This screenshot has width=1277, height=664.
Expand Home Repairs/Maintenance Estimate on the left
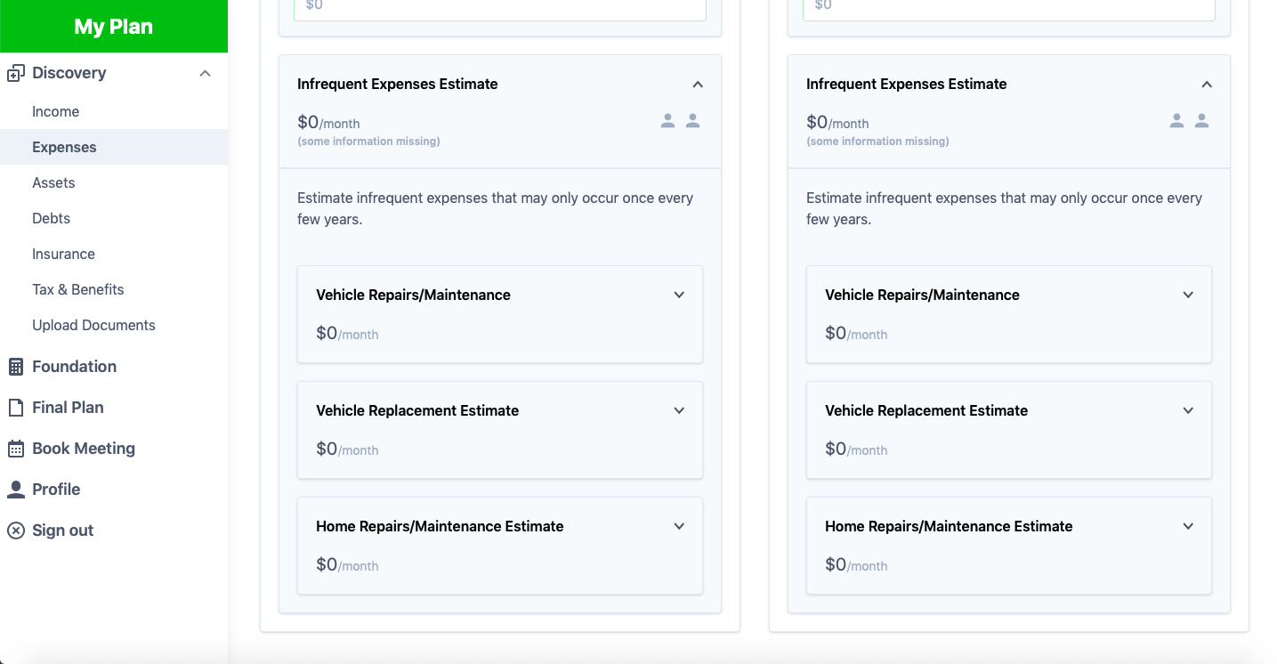point(678,526)
